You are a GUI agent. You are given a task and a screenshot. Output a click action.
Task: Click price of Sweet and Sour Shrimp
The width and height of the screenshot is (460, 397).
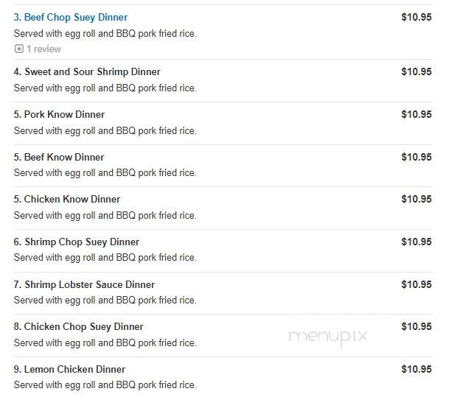pyautogui.click(x=417, y=71)
